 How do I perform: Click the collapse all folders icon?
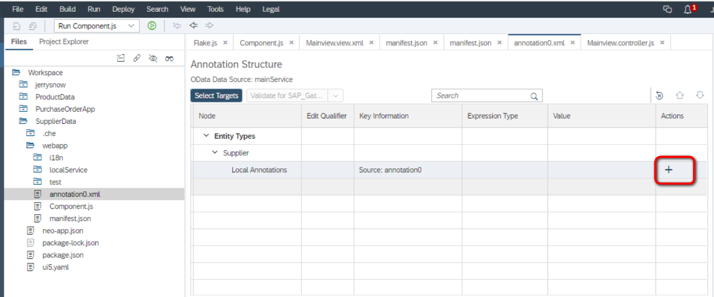coord(121,58)
